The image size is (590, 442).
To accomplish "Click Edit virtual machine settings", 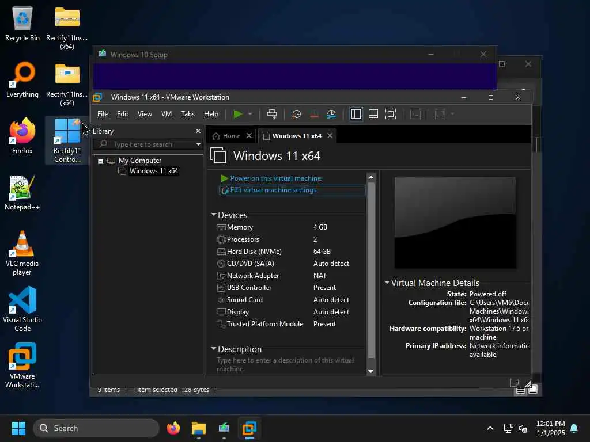I will [273, 190].
